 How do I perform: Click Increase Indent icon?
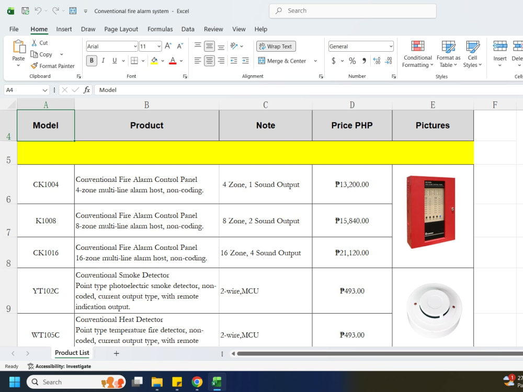(245, 61)
